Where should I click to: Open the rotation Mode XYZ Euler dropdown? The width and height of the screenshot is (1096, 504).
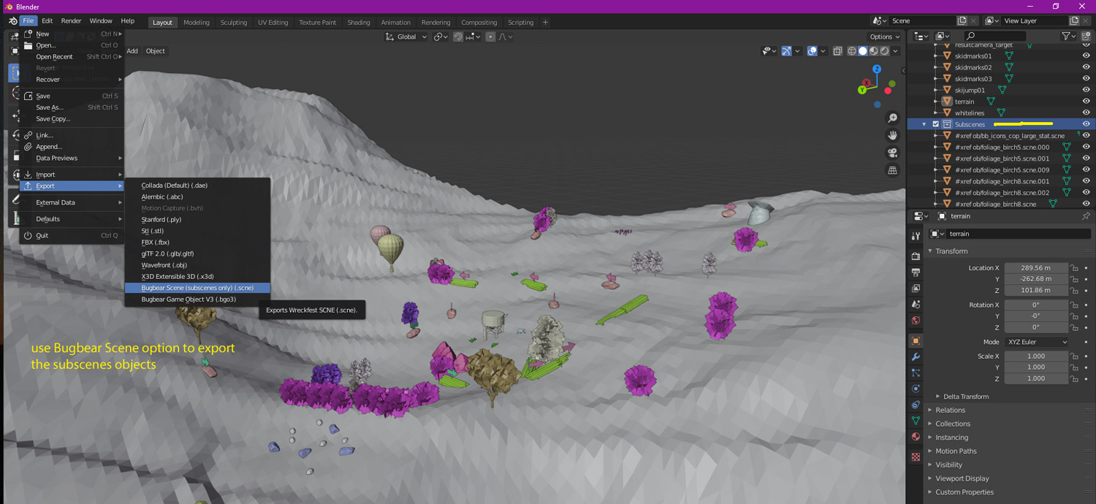pyautogui.click(x=1037, y=342)
